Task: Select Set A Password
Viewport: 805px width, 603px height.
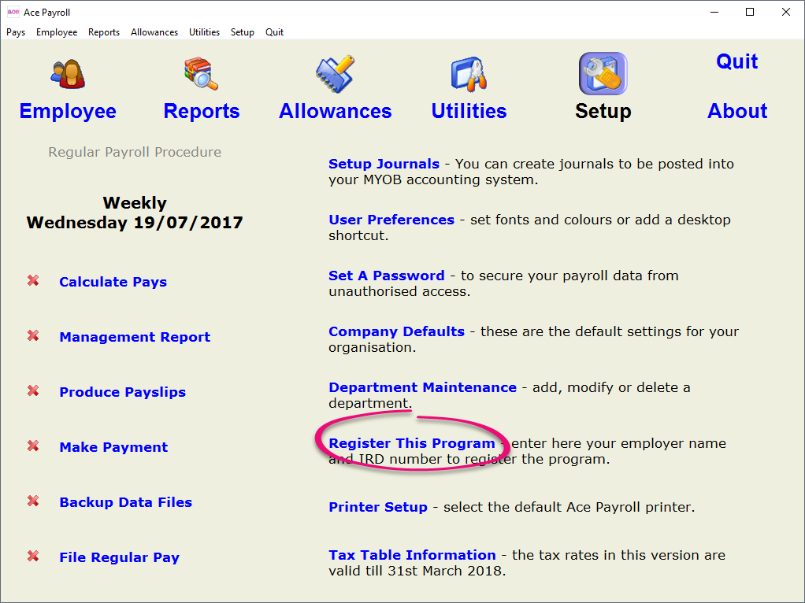Action: (x=385, y=276)
